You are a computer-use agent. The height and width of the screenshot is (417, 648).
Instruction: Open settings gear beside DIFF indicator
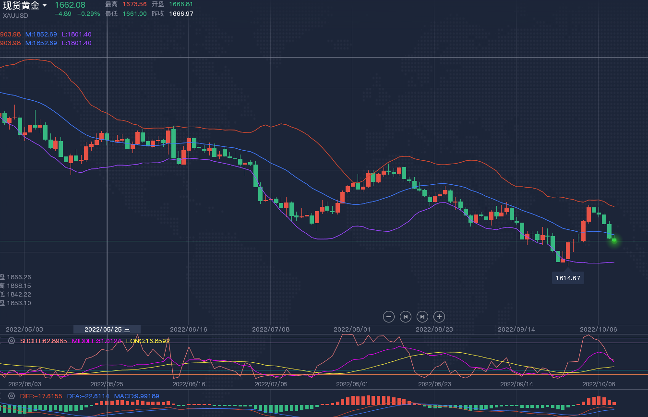click(12, 396)
